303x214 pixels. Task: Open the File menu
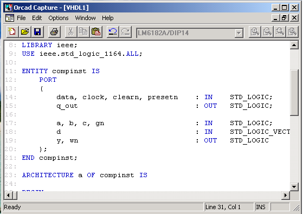point(21,18)
